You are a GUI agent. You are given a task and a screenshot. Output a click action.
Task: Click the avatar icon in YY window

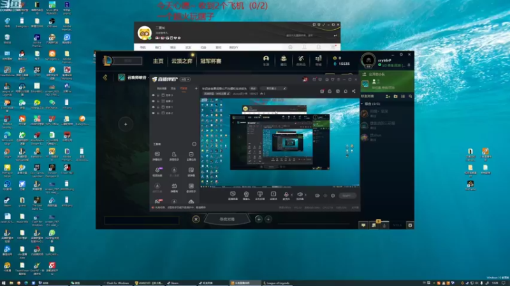145,33
